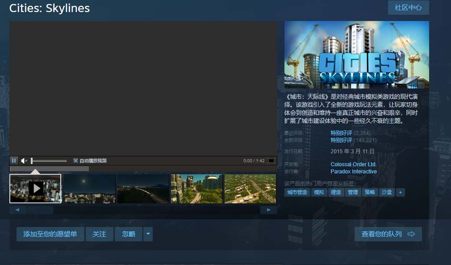Click the thumbnail strip scrollbar handle
This screenshot has height=265, width=451.
40,210
